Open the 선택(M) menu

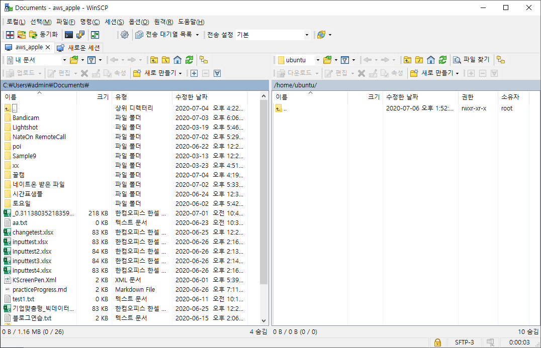(x=41, y=22)
